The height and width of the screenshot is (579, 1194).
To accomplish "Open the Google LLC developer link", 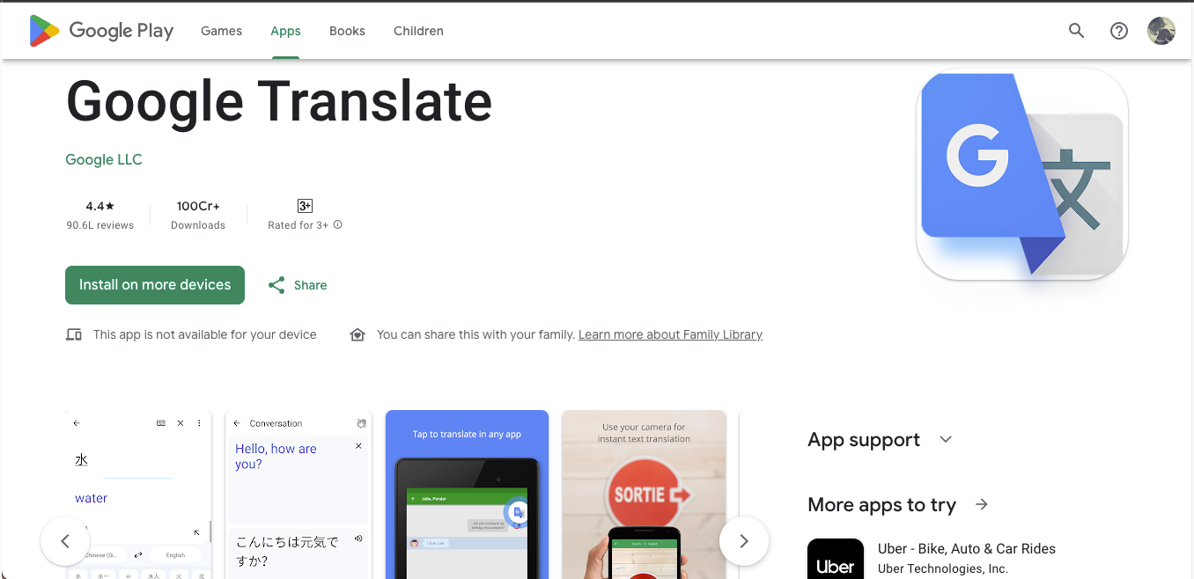I will click(104, 159).
